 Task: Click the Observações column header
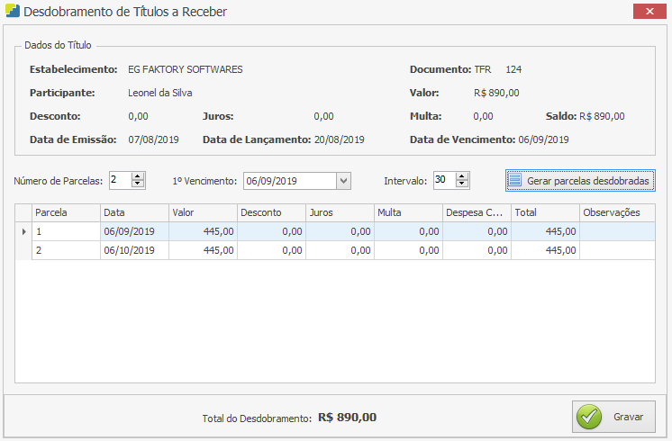point(616,212)
